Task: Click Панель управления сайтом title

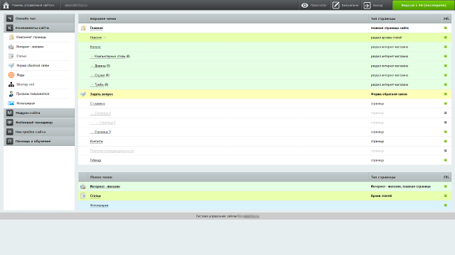Action: 33,5
